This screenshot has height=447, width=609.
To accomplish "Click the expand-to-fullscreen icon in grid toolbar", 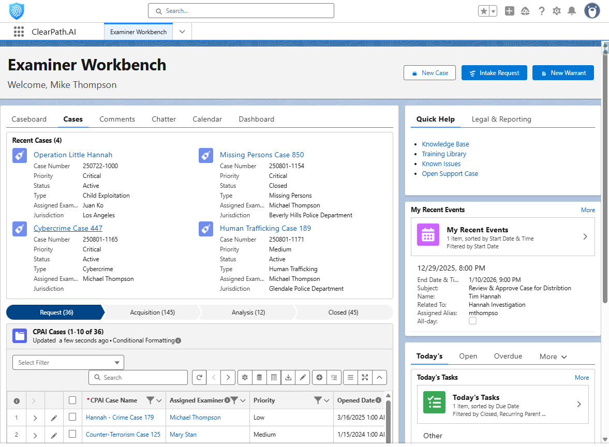I will pyautogui.click(x=365, y=378).
